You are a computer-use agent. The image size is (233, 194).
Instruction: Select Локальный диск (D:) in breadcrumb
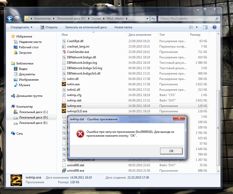(x=71, y=19)
